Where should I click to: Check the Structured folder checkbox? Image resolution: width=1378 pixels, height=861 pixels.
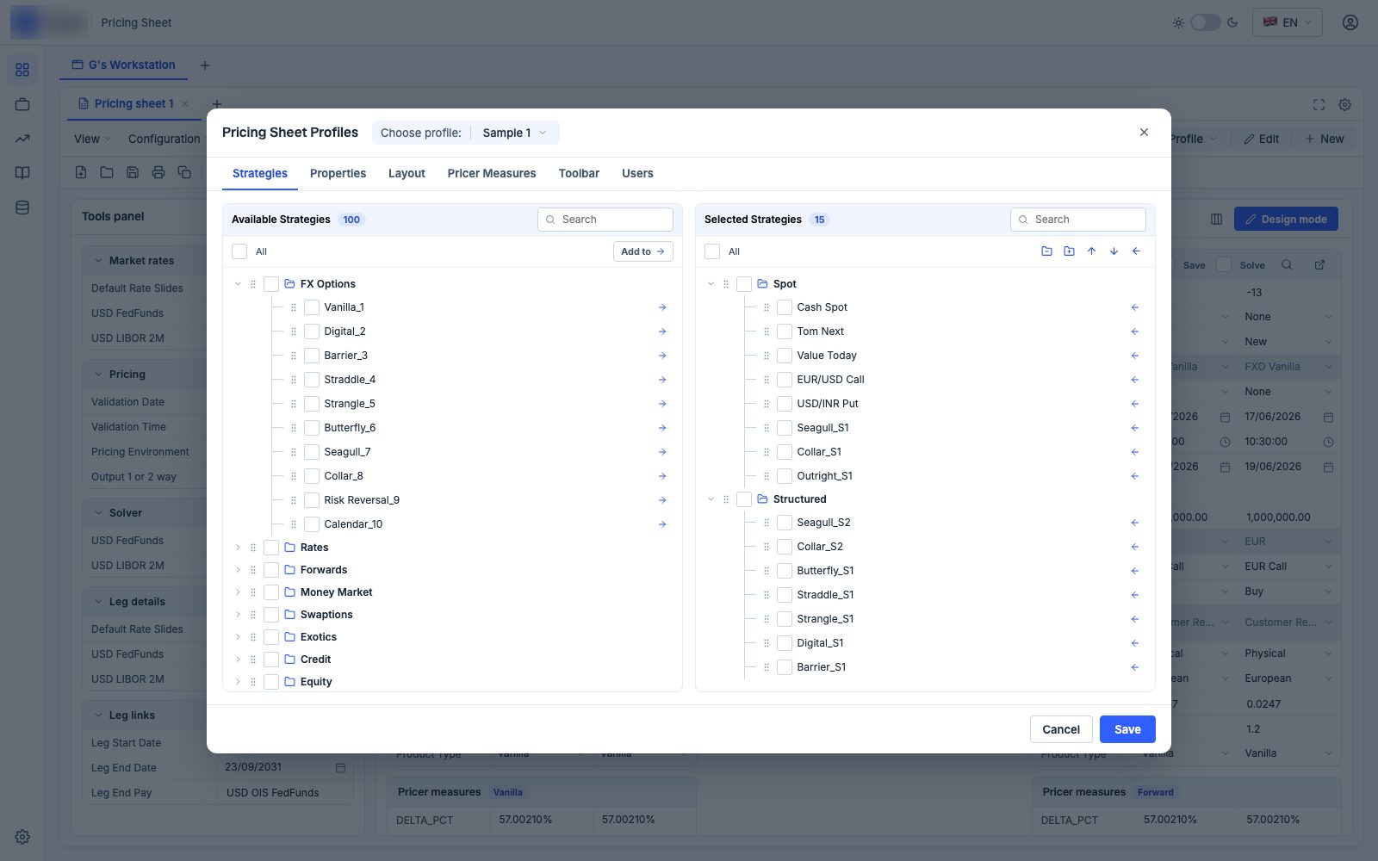[744, 499]
